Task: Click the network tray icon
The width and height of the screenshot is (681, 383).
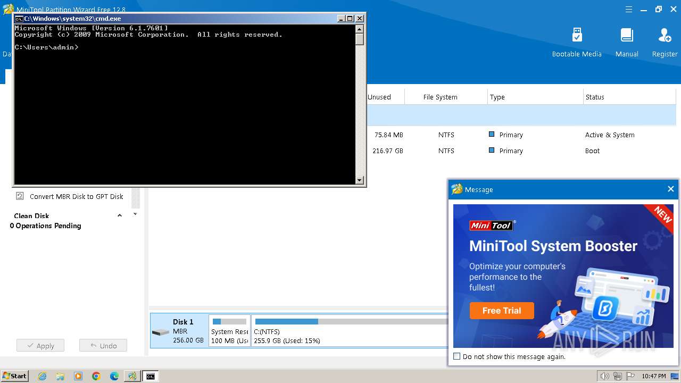Action: pyautogui.click(x=619, y=376)
